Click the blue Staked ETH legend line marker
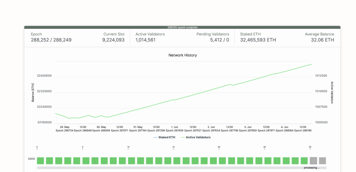Viewport: 356px width, 172px height. (x=155, y=137)
